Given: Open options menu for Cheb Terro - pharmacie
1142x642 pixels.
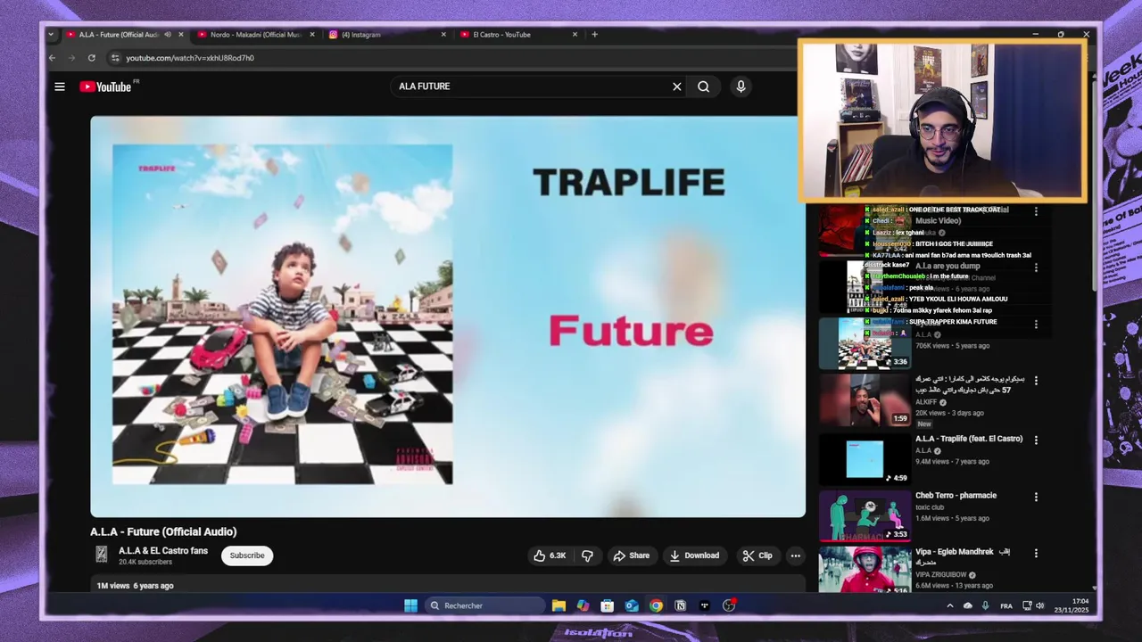Looking at the screenshot, I should (x=1036, y=497).
